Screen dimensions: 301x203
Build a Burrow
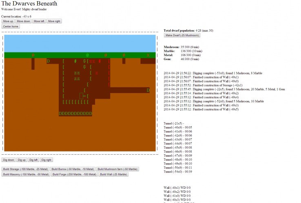(73, 169)
